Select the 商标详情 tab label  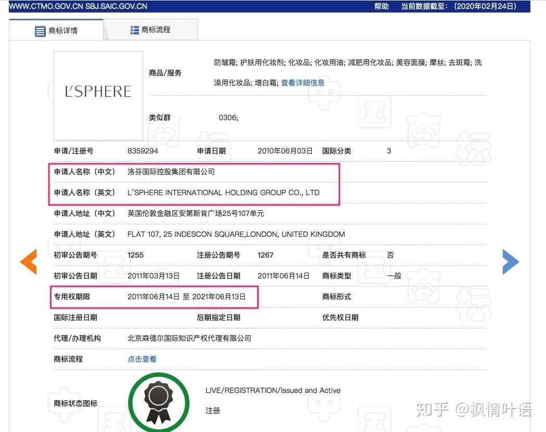pos(63,31)
